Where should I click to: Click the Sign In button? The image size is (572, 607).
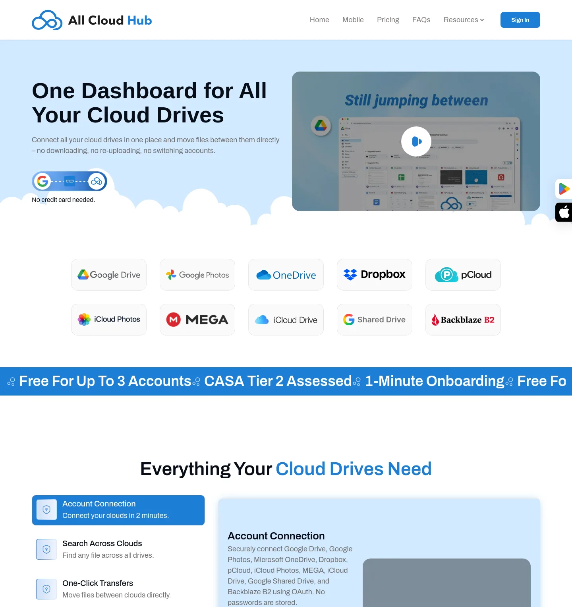520,20
